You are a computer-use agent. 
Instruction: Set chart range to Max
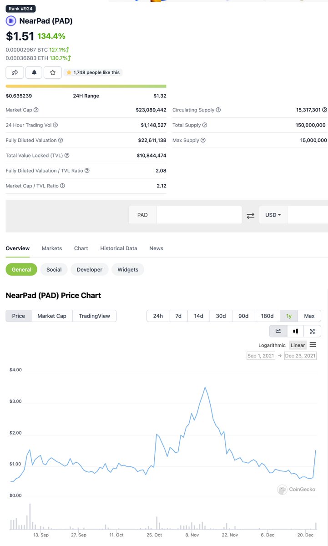(x=309, y=316)
